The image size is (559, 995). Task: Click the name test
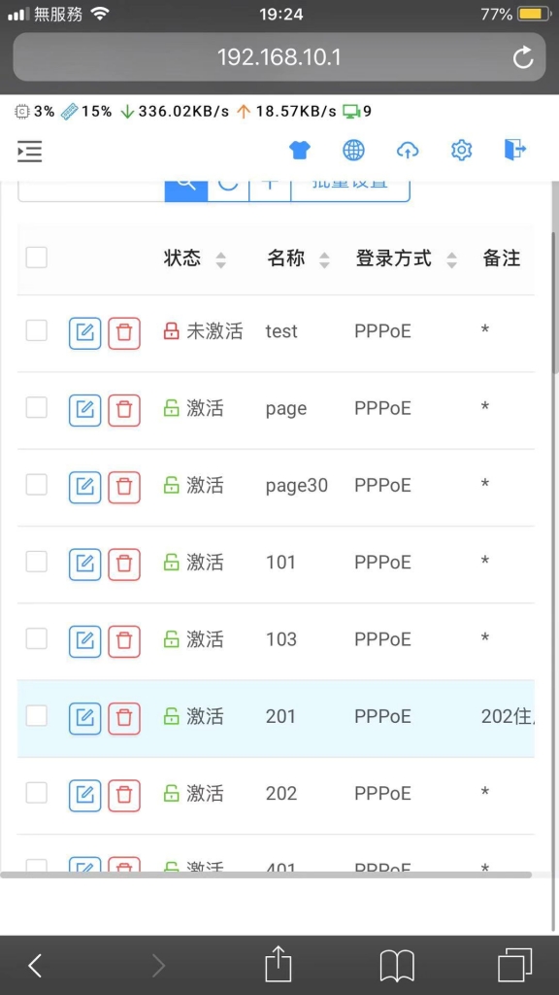pos(281,331)
